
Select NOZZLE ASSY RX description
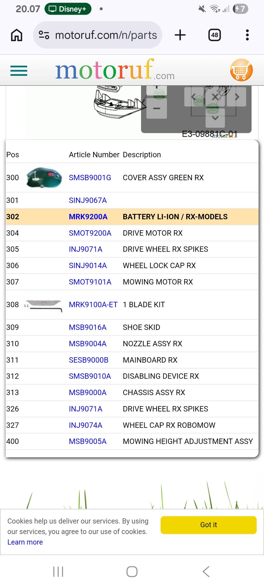[152, 344]
